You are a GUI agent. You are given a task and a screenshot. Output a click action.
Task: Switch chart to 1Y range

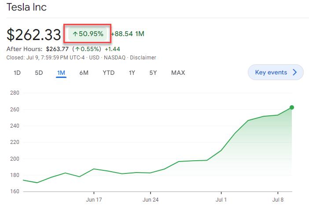132,73
